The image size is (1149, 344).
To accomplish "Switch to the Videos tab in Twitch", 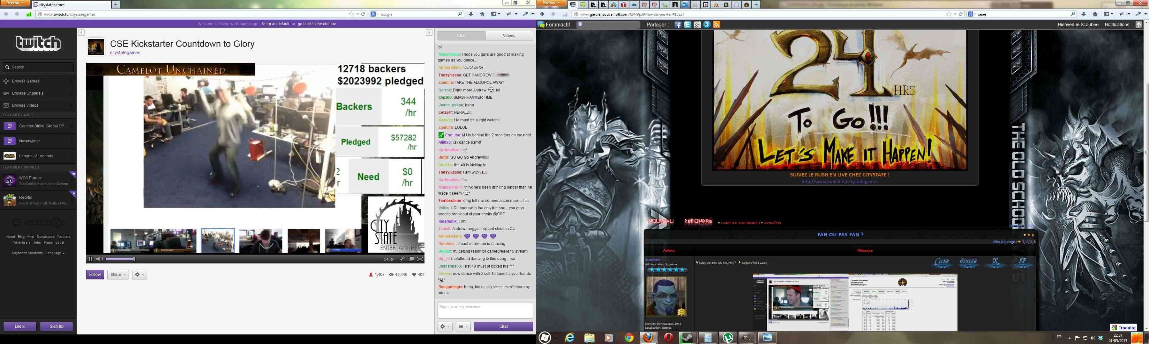I will [x=509, y=36].
